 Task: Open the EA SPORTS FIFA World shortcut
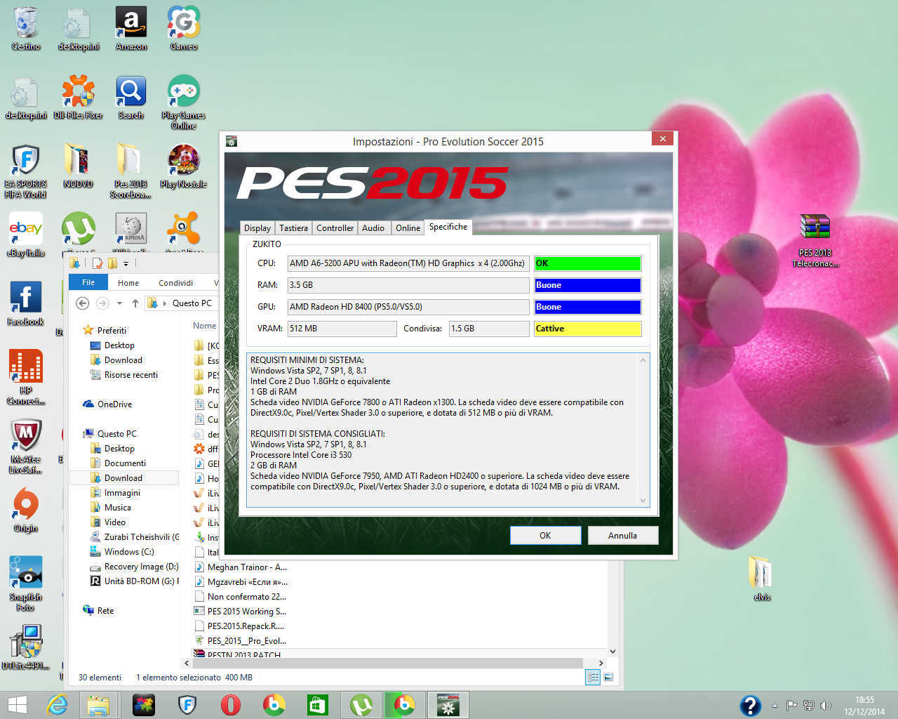pyautogui.click(x=26, y=161)
